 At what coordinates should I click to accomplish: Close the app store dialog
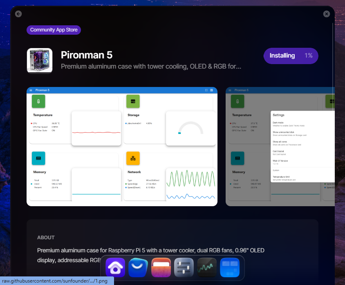point(327,14)
